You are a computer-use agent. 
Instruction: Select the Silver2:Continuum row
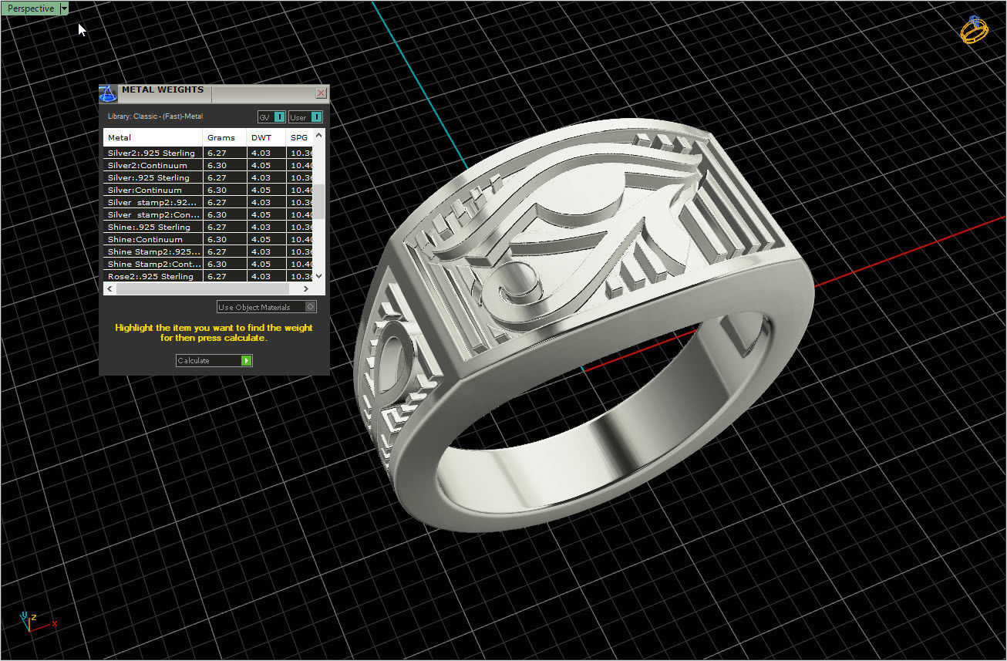[209, 165]
